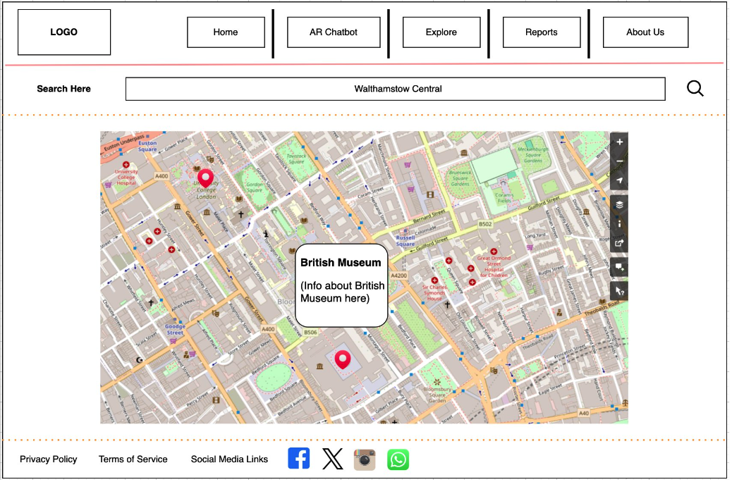The image size is (732, 482).
Task: Open the Privacy Policy link
Action: 49,459
